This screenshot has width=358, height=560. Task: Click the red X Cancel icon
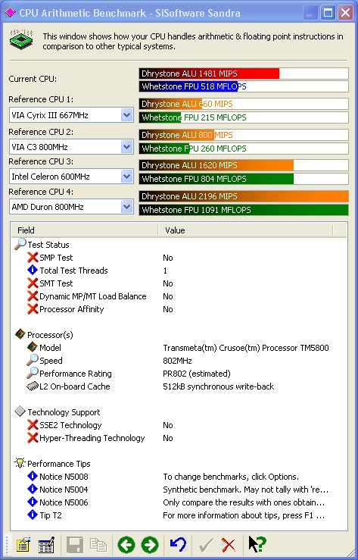[229, 546]
